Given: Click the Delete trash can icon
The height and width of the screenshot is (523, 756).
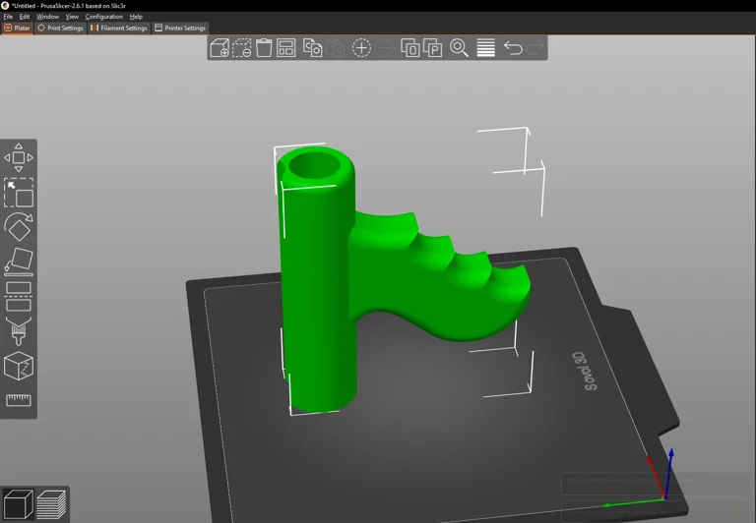Looking at the screenshot, I should pyautogui.click(x=264, y=47).
